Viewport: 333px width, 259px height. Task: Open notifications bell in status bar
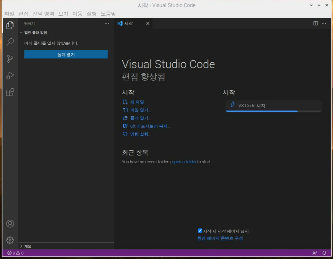tap(324, 253)
